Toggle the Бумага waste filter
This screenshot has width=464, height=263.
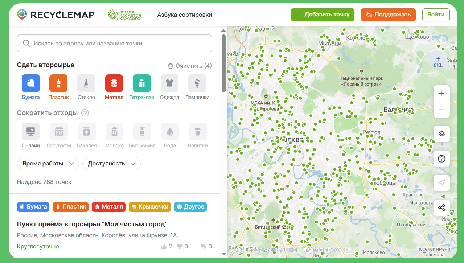tap(30, 83)
